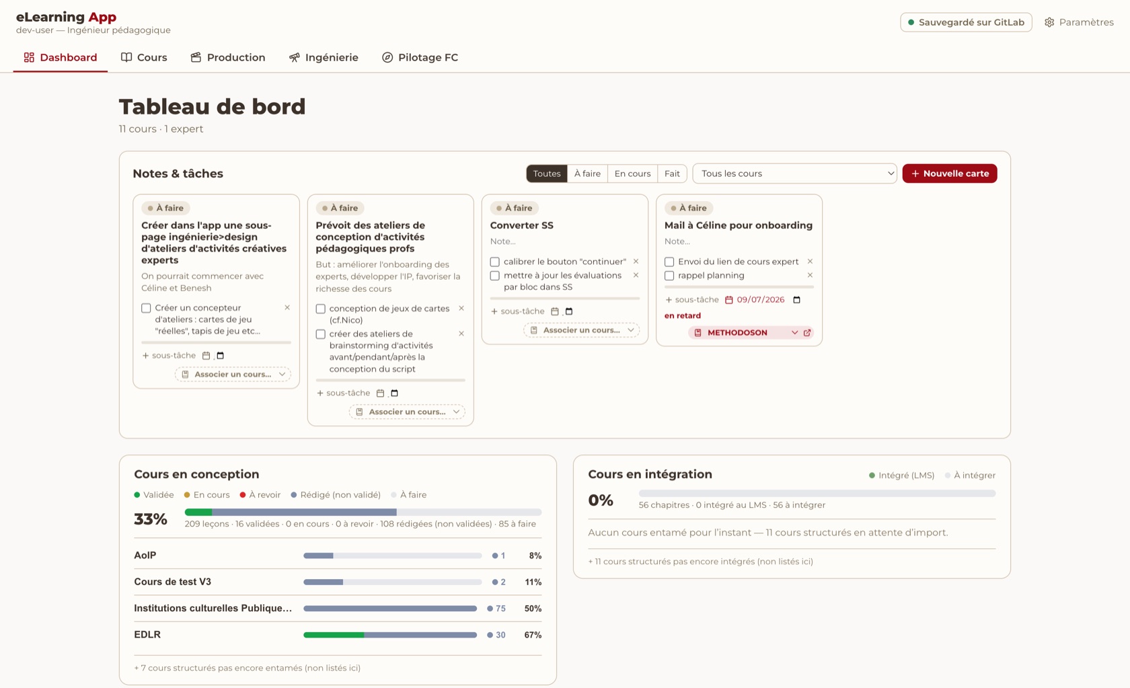The image size is (1130, 688).
Task: Tick 'créer des ateliers de brainstorming' checkbox
Action: click(320, 334)
